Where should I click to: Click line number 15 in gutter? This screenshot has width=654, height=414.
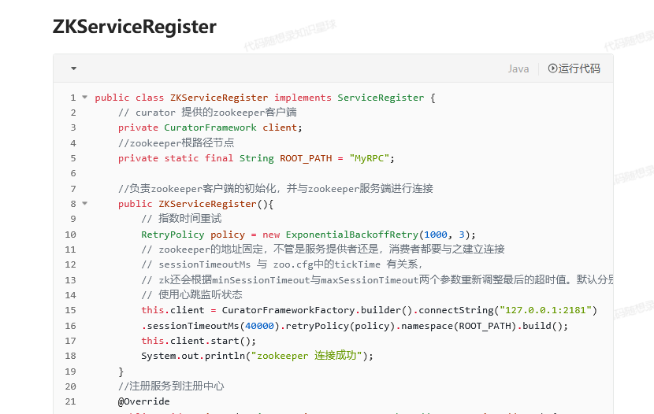point(70,310)
